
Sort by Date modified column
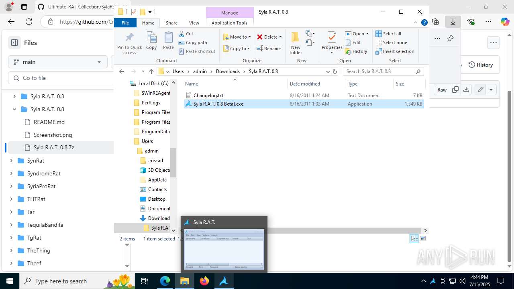(x=316, y=84)
